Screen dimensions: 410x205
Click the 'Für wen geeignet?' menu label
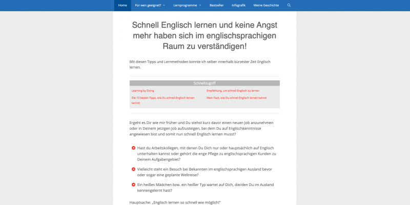tap(148, 5)
